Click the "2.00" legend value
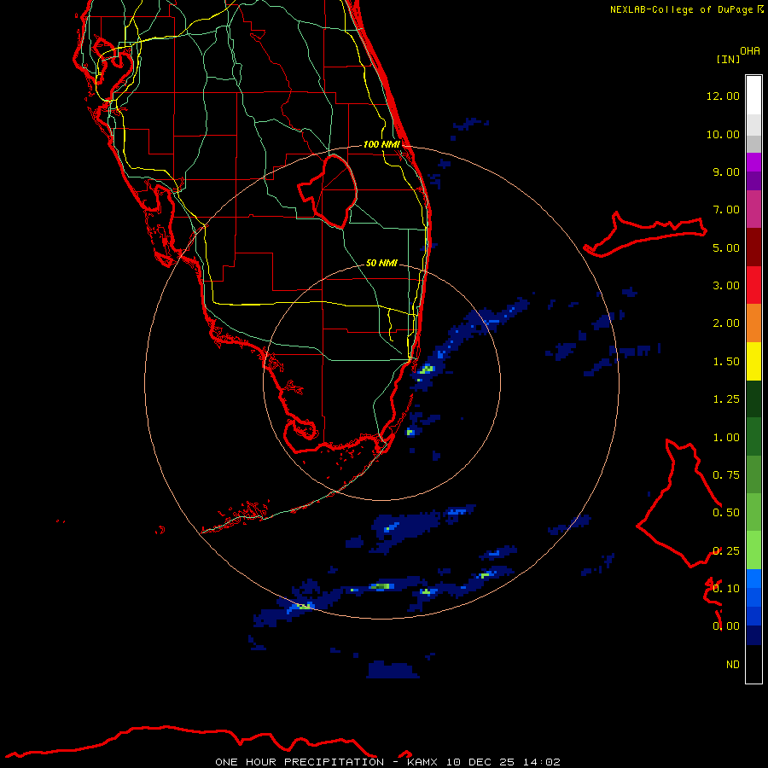 click(x=726, y=323)
